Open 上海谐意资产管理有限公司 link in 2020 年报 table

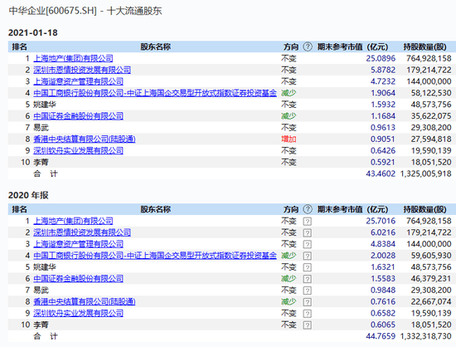point(78,244)
